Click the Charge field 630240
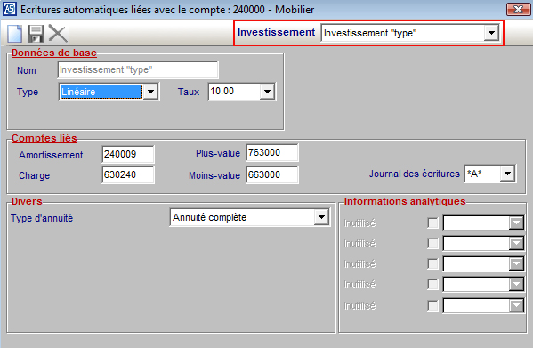The width and height of the screenshot is (533, 348). coord(128,174)
